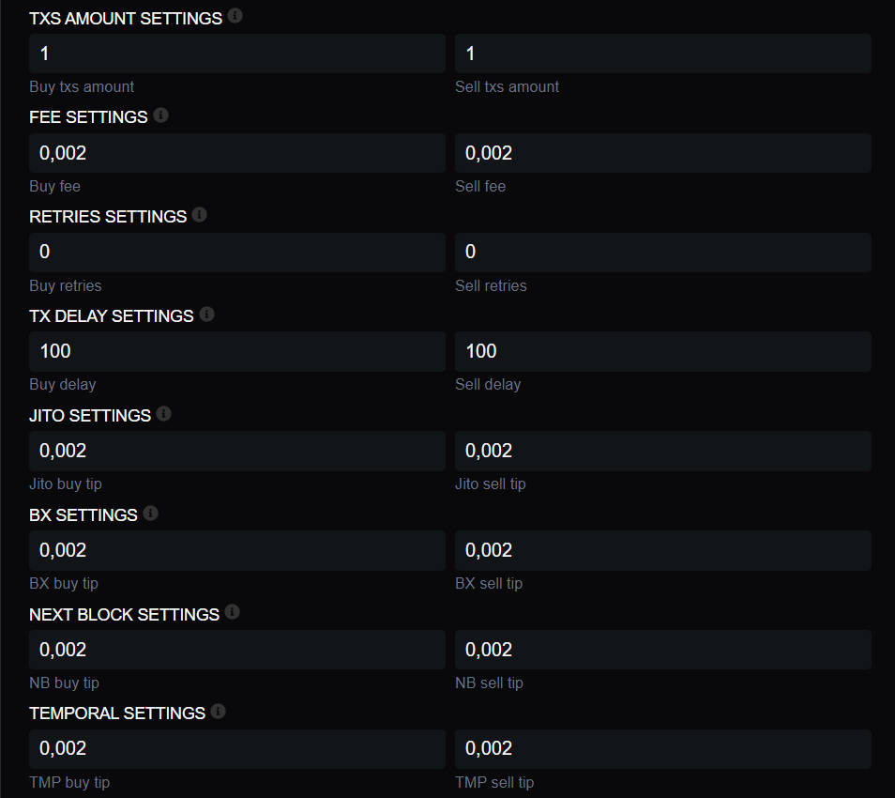Click the Sell retries field
The height and width of the screenshot is (798, 895).
(663, 253)
